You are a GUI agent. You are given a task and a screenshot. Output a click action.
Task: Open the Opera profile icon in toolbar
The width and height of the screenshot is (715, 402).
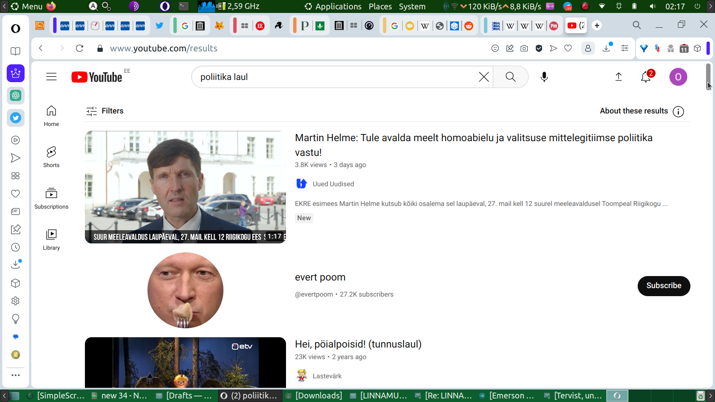pyautogui.click(x=588, y=48)
